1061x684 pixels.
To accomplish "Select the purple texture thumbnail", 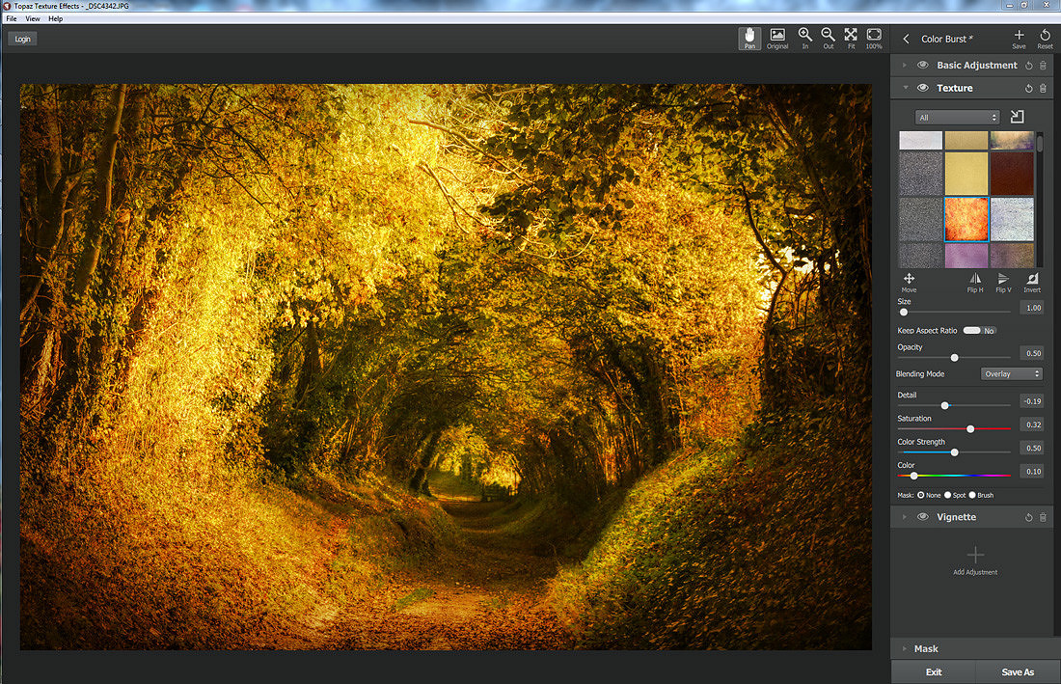I will [x=966, y=256].
